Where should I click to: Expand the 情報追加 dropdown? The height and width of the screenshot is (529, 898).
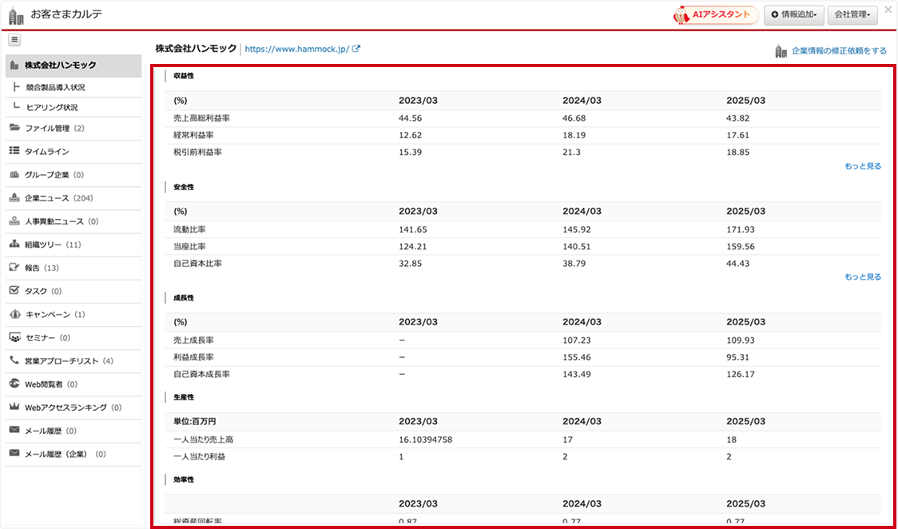[793, 14]
